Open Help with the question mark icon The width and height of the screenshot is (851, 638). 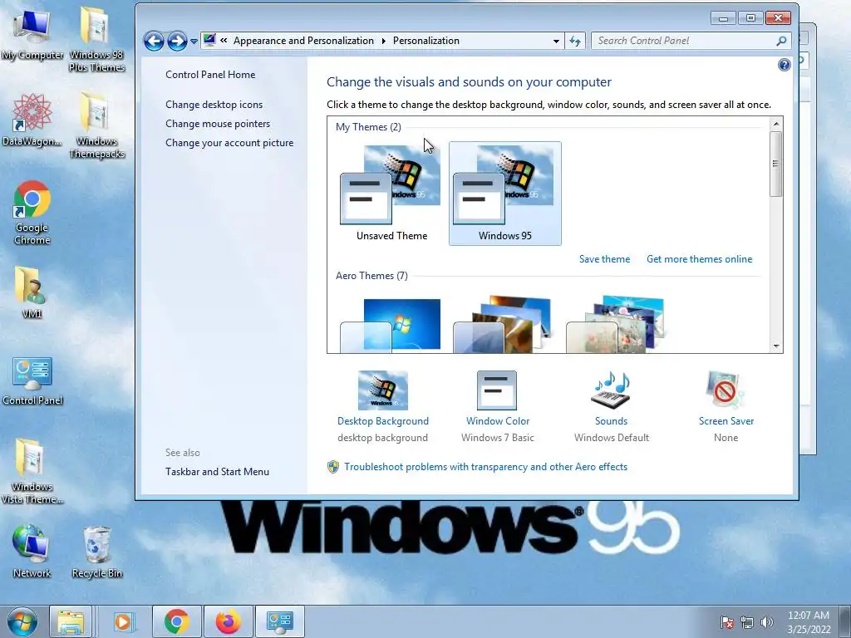coord(785,65)
